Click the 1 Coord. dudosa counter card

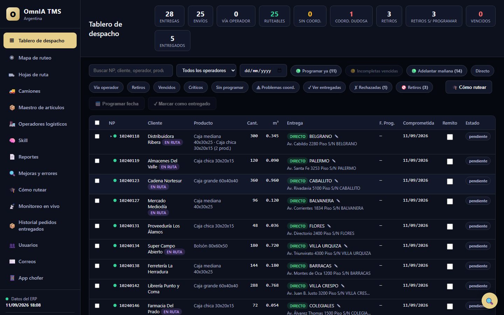(x=351, y=16)
